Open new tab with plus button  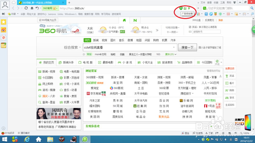point(69,3)
